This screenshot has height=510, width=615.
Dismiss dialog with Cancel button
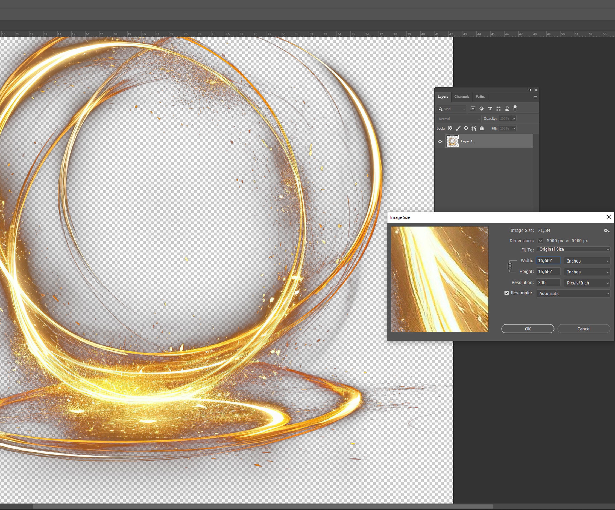click(x=583, y=329)
